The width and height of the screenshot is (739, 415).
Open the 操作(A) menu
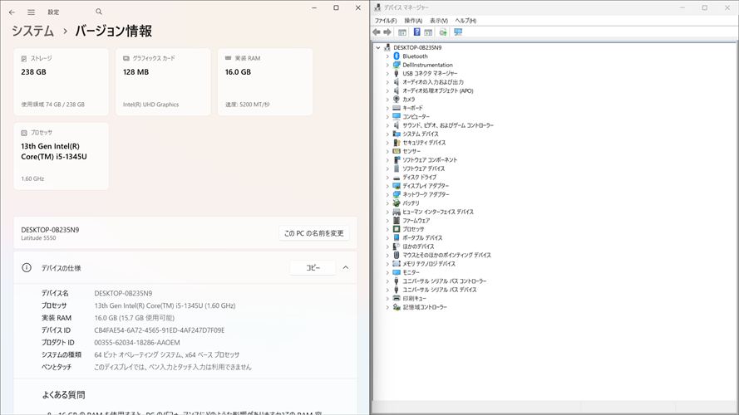pos(413,20)
